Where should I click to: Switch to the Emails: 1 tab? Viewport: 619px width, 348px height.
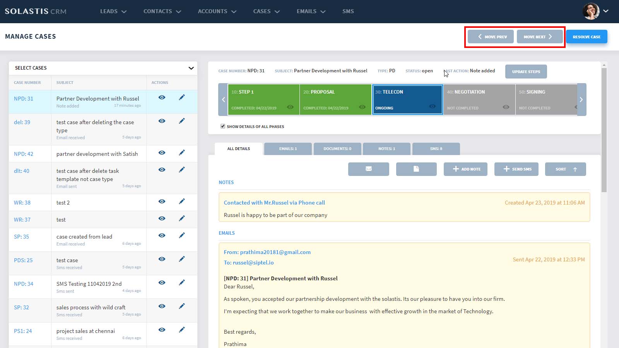click(288, 148)
